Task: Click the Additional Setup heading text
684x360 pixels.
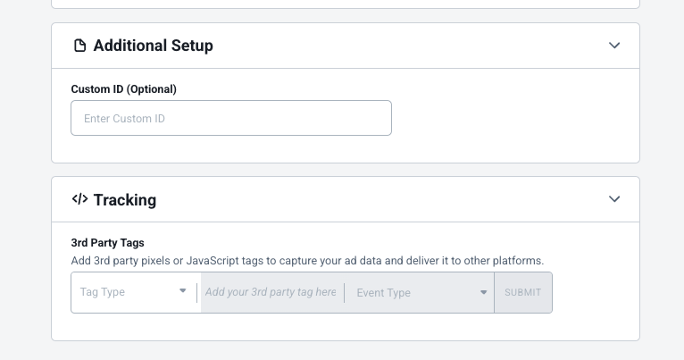Action: coord(153,46)
